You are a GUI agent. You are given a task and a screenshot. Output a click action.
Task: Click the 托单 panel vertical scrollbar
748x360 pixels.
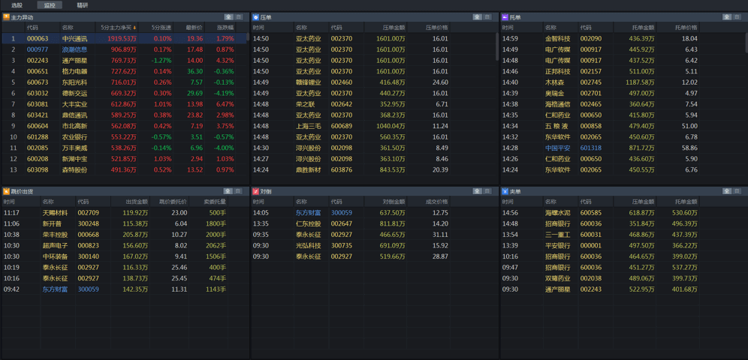(746, 42)
